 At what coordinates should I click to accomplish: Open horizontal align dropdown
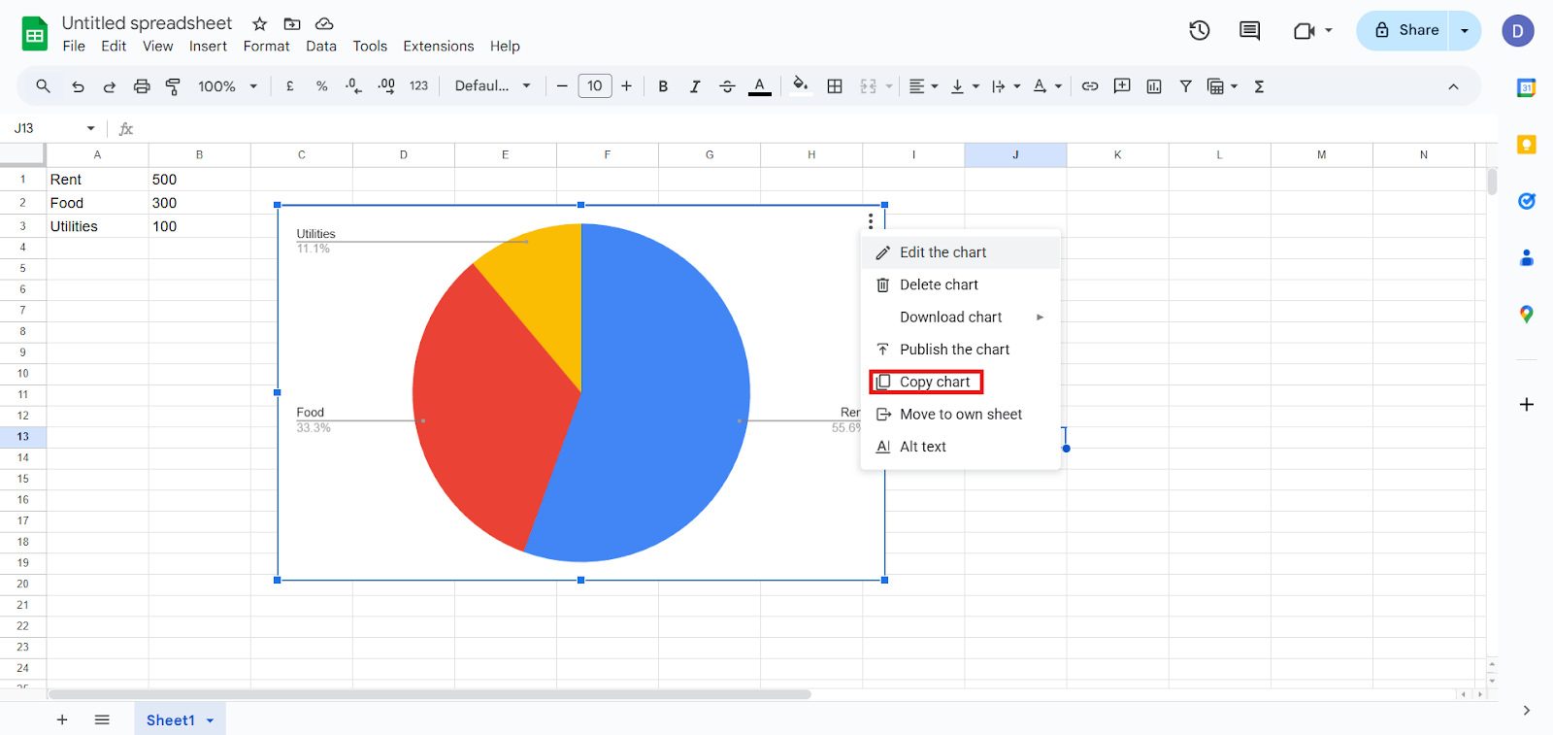click(923, 86)
